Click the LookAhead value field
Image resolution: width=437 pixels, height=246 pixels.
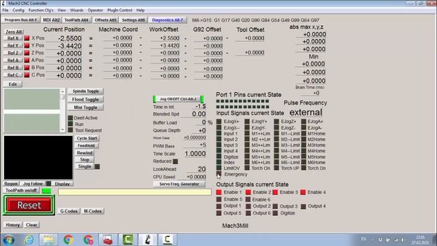click(x=196, y=169)
